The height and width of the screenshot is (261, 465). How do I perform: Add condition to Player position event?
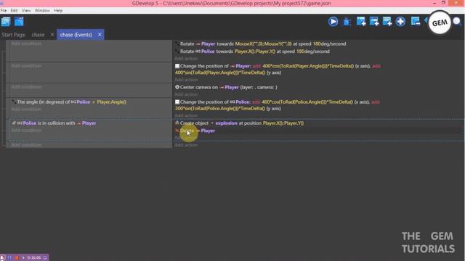tap(26, 66)
